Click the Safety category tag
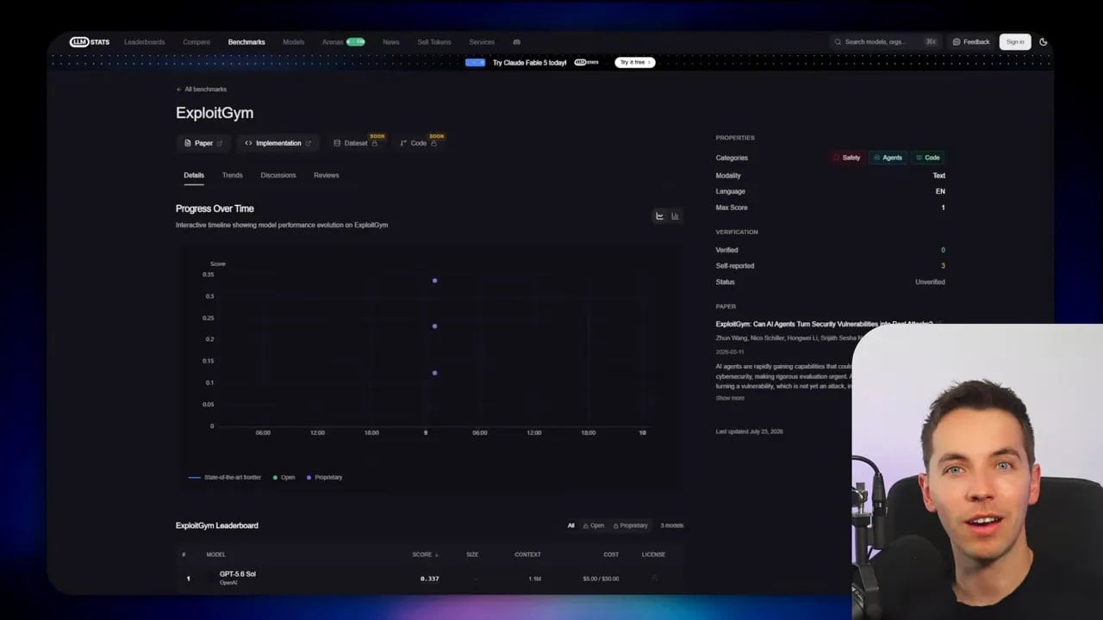Viewport: 1103px width, 620px height. coord(847,158)
